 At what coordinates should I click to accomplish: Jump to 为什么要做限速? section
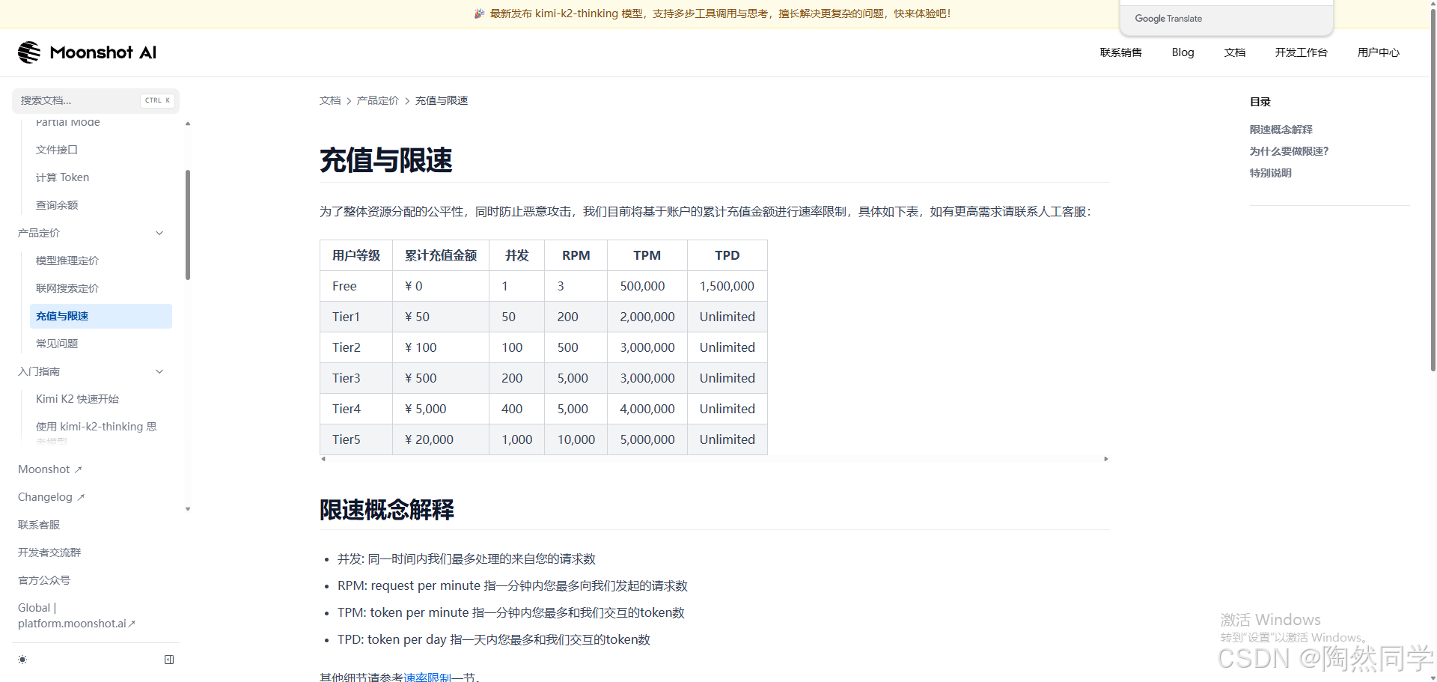click(x=1289, y=151)
